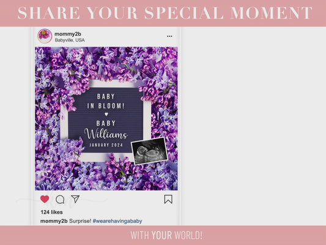Click the small white heart on the board
This screenshot has width=326, height=245.
tap(106, 114)
